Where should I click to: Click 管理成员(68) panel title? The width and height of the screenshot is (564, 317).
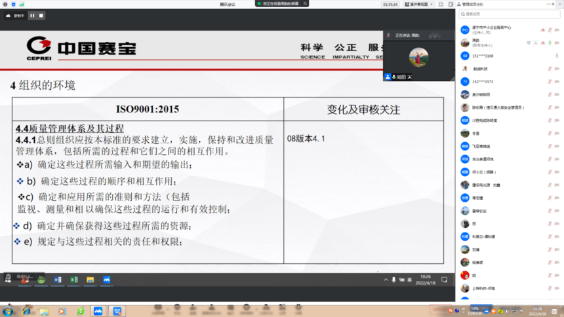472,4
